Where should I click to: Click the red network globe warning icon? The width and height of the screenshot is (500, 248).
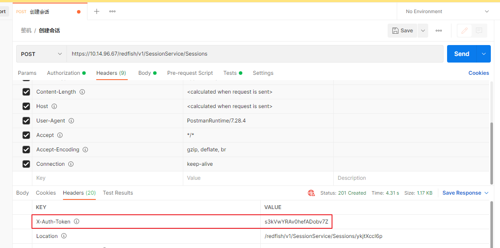(311, 193)
